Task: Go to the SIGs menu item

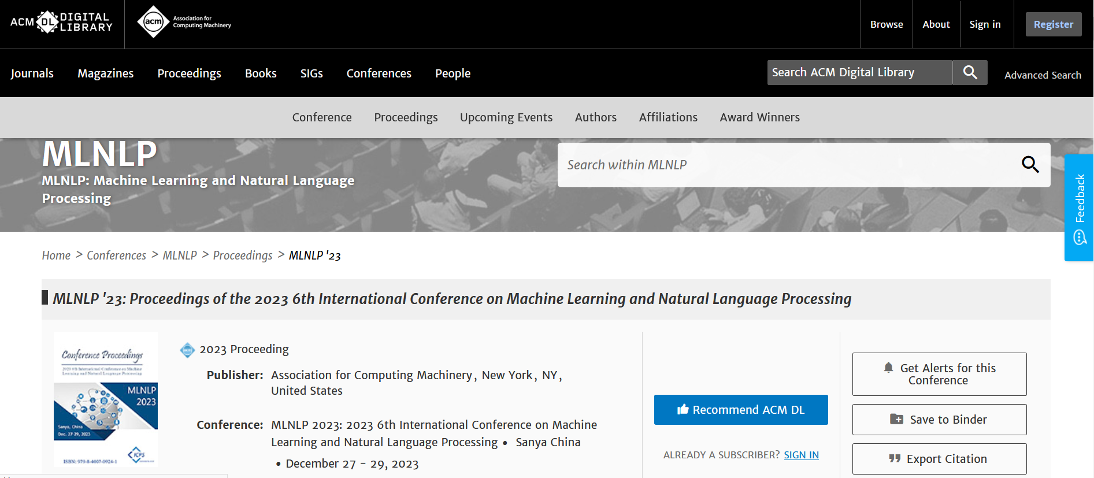Action: point(311,73)
